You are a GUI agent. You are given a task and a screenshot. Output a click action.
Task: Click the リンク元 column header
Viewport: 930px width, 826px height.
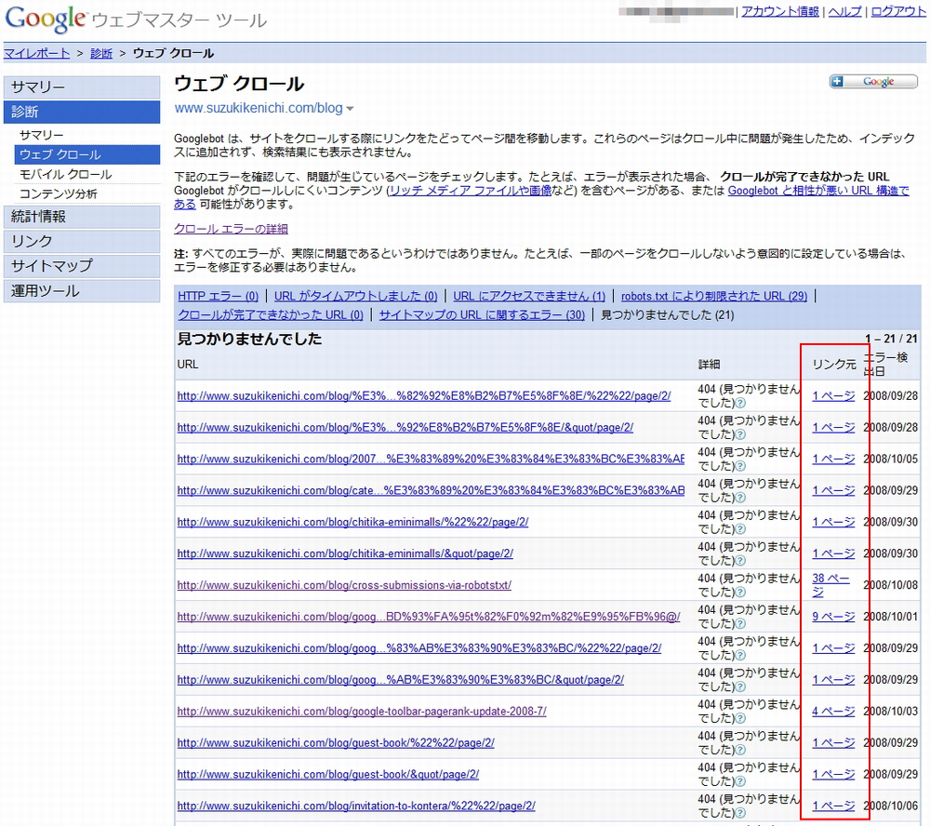pos(834,365)
